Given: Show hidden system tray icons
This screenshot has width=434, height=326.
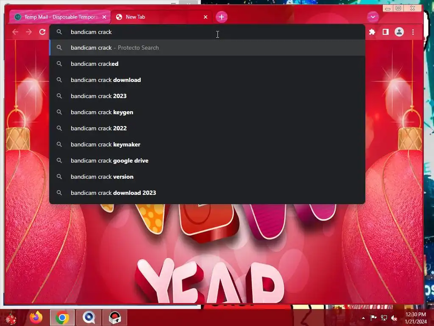Looking at the screenshot, I should pos(363,318).
